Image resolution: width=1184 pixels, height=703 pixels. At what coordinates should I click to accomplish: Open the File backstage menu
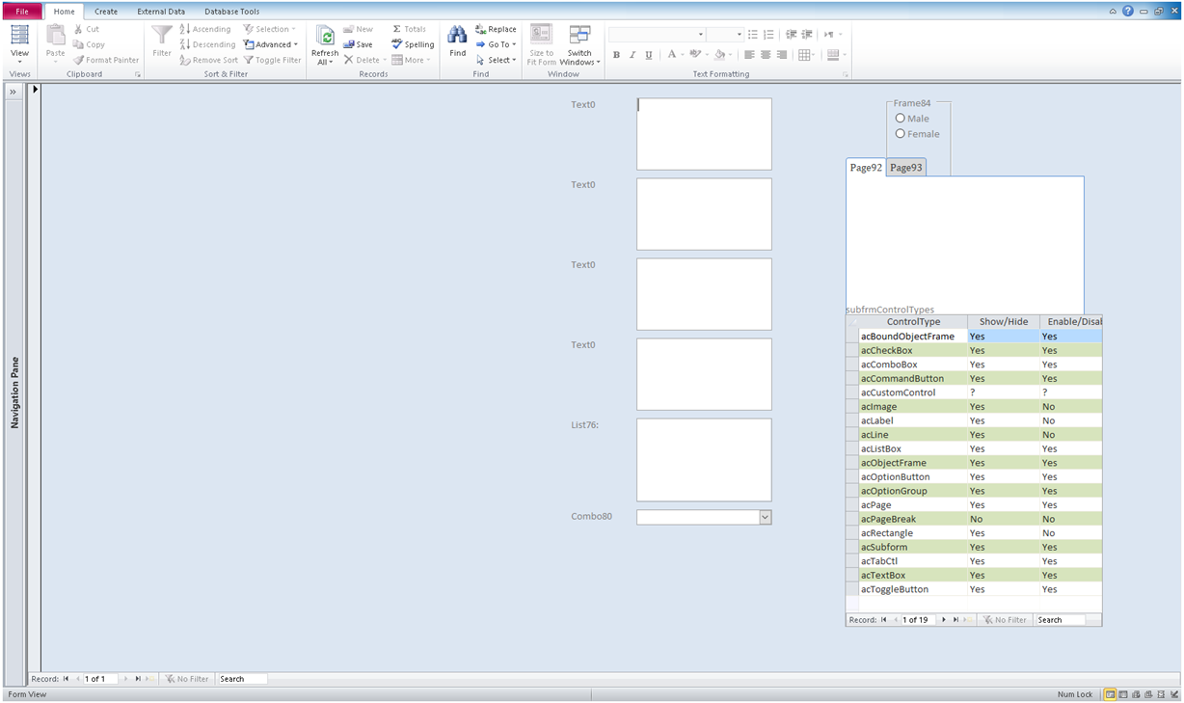click(22, 12)
